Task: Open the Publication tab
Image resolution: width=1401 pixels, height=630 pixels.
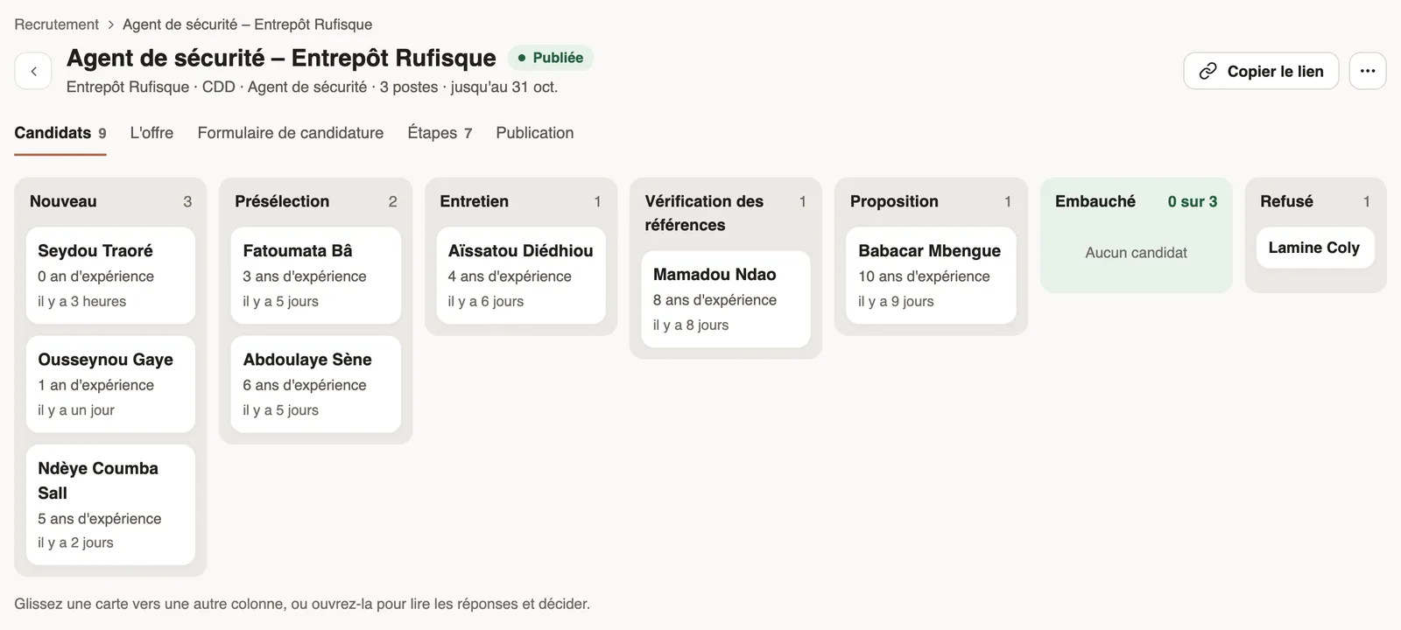Action: click(x=535, y=133)
